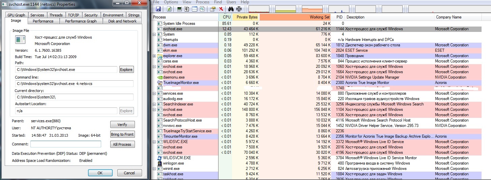This screenshot has height=180, width=491.
Task: Sort by the PID column header
Action: point(338,17)
